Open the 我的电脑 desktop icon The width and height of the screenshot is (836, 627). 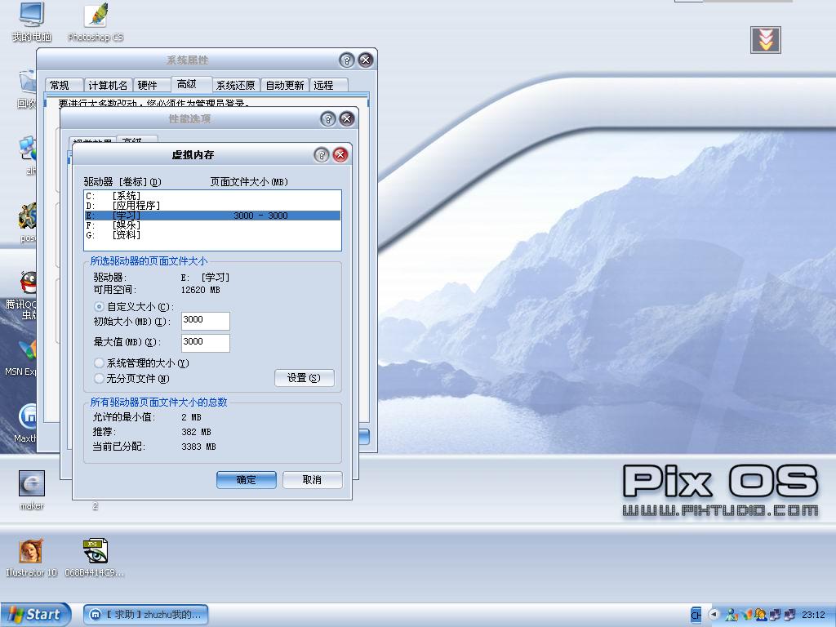tap(32, 21)
